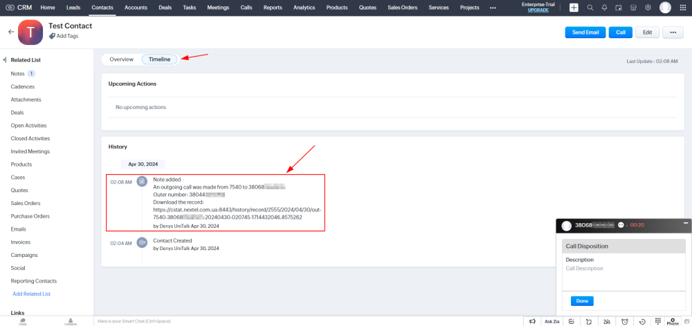The image size is (692, 326).
Task: Go back using the left arrow
Action: click(x=11, y=32)
